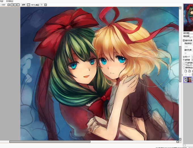Click the canvas vertical scrollbar thumb
193x148 pixels.
click(x=180, y=64)
